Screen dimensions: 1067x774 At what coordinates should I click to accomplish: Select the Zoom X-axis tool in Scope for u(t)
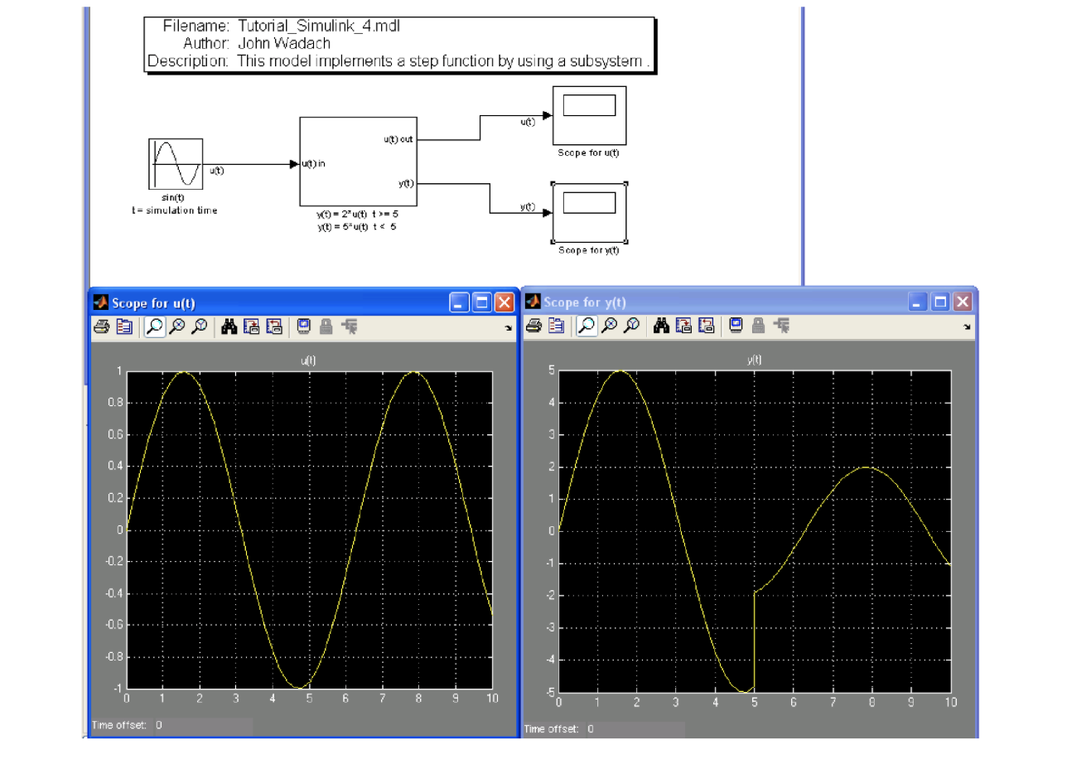(177, 326)
